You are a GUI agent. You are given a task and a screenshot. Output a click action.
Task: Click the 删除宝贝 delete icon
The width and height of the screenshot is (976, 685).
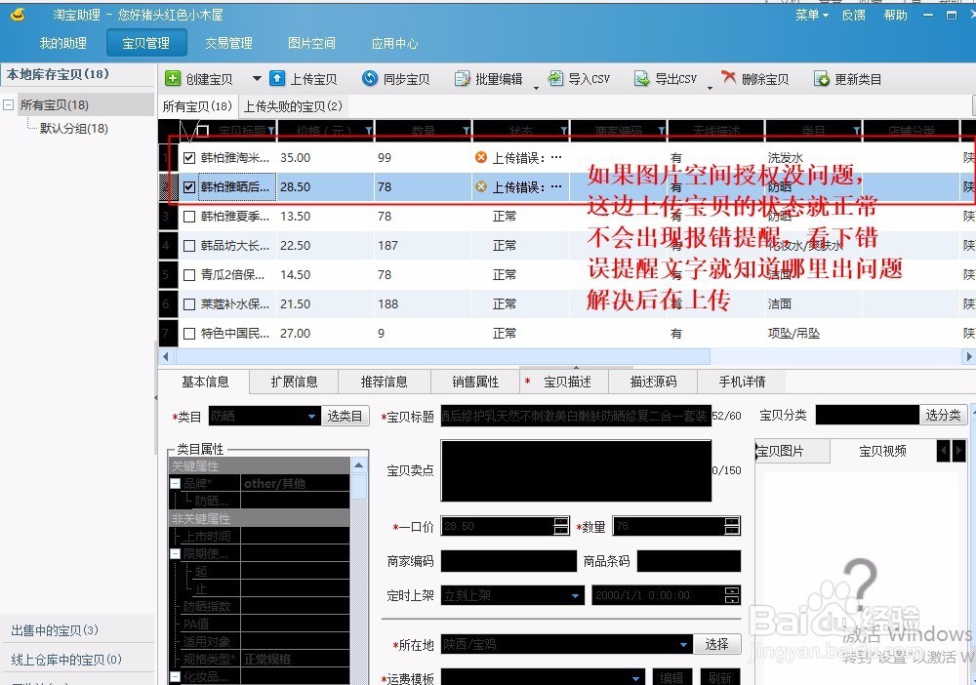point(728,77)
